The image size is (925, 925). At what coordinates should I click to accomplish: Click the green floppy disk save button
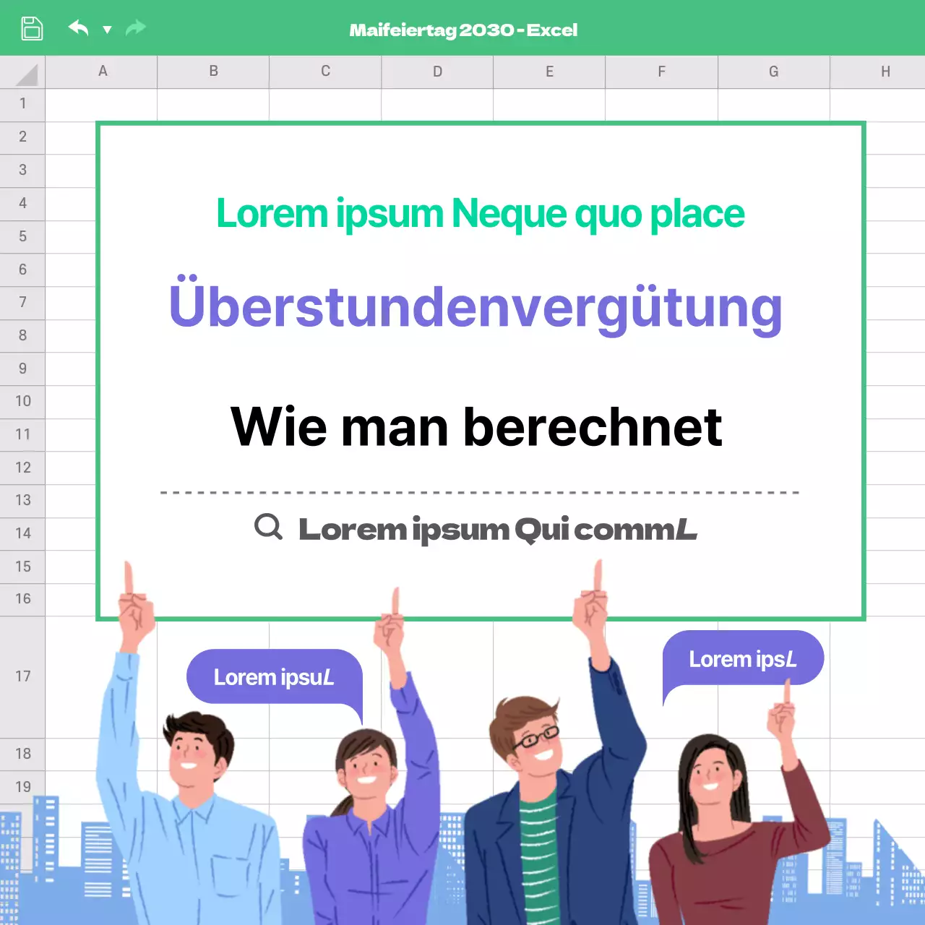tap(30, 27)
